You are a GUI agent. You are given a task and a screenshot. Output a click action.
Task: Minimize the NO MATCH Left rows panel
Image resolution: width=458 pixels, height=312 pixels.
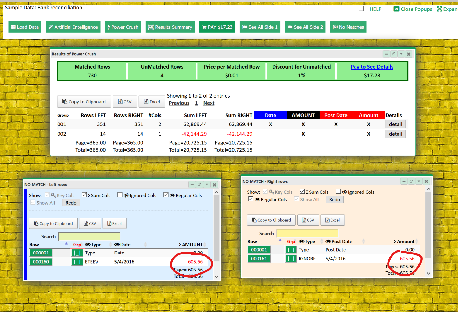[192, 185]
